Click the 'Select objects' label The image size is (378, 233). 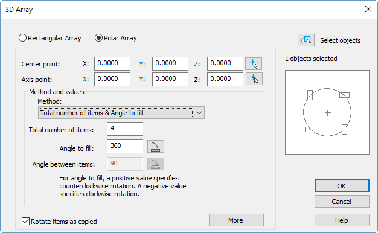(x=341, y=40)
